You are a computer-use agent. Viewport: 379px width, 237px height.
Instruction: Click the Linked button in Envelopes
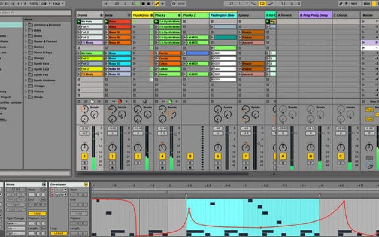coord(59,233)
